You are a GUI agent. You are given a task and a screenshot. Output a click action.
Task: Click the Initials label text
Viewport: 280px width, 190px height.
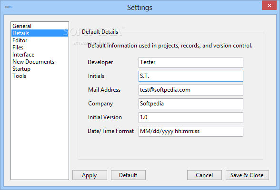tap(96, 76)
